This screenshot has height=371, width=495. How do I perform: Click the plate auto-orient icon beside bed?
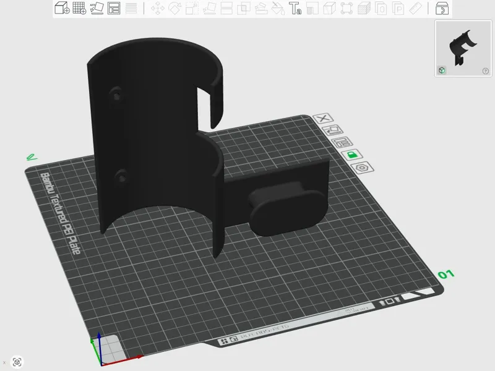[x=332, y=130]
